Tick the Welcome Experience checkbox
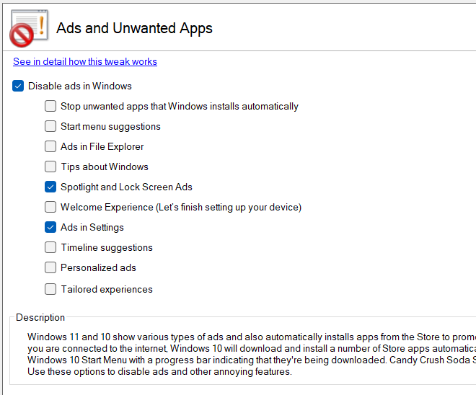 (50, 208)
